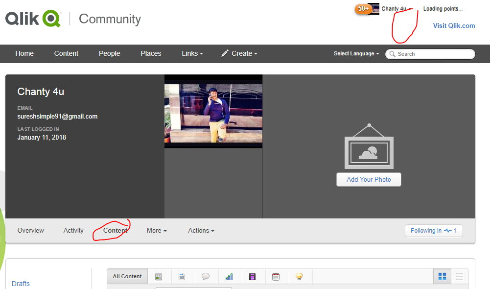Follow the Visit Qlik.com link

pyautogui.click(x=454, y=25)
